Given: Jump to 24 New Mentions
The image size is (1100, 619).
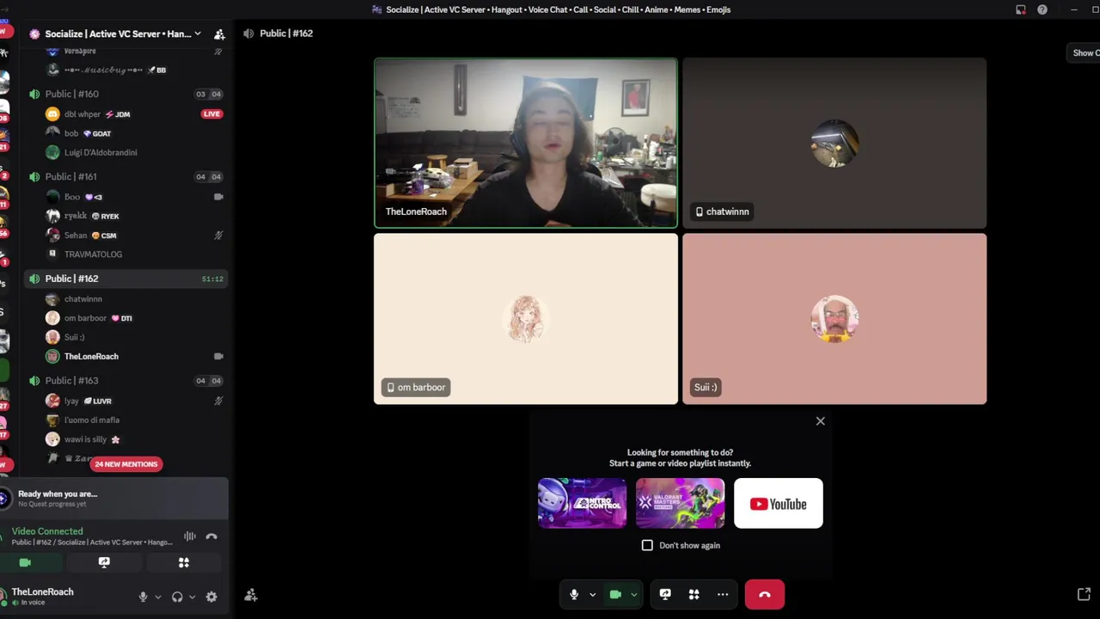Looking at the screenshot, I should coord(126,464).
